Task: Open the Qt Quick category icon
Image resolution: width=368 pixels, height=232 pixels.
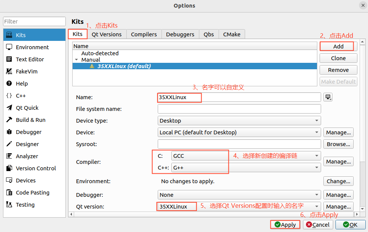Action: [x=9, y=107]
